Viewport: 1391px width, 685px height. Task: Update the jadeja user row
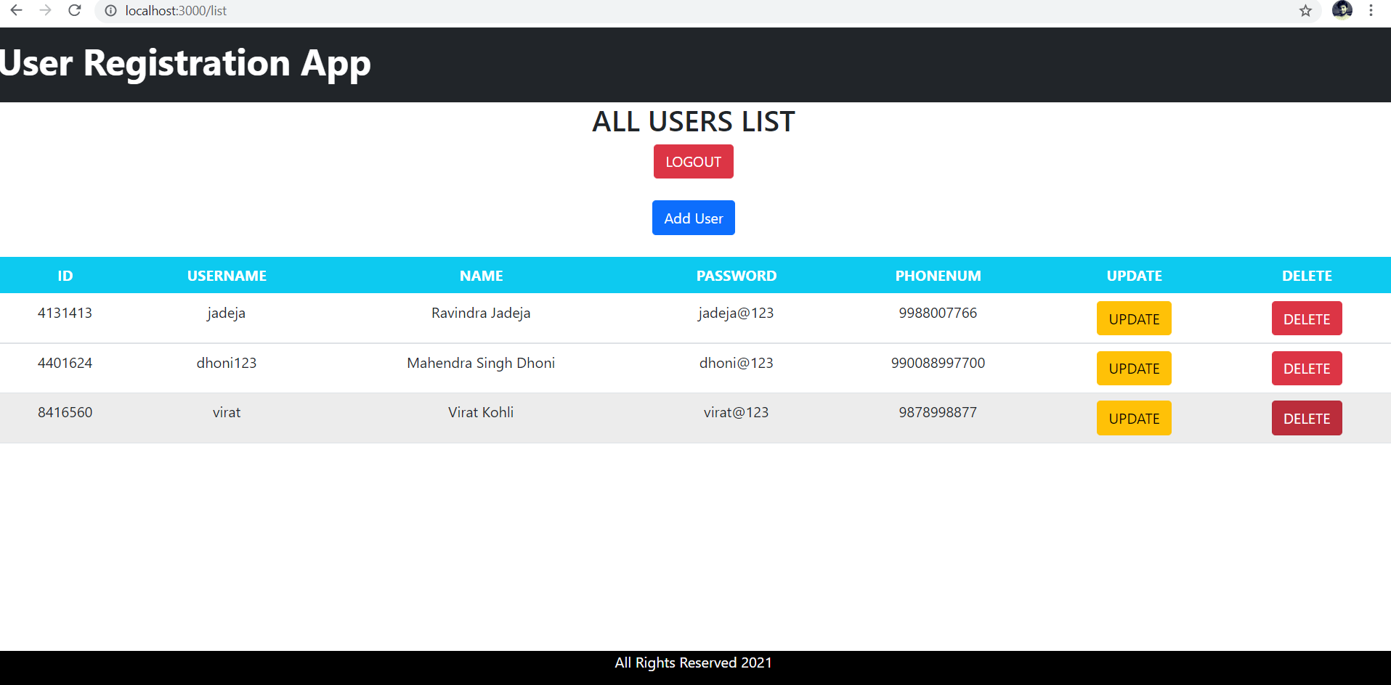click(x=1134, y=319)
